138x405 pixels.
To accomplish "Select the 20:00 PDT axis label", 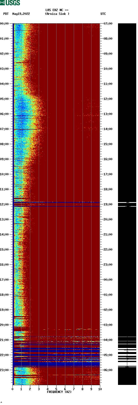I will (x=4, y=325).
